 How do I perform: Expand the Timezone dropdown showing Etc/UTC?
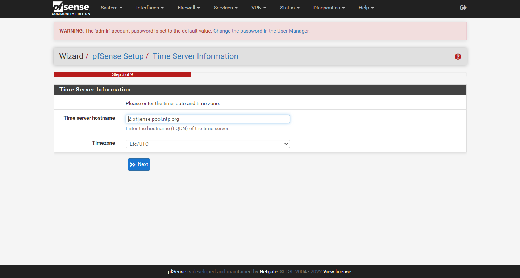tap(208, 144)
